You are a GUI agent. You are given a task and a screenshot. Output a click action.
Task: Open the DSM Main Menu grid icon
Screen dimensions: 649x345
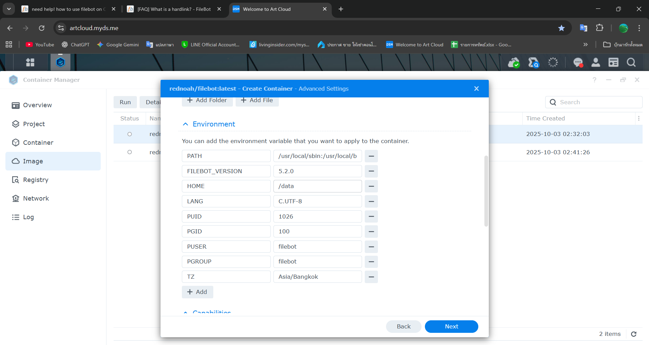30,62
